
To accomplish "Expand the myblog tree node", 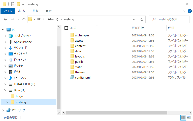I will coord(7,102).
